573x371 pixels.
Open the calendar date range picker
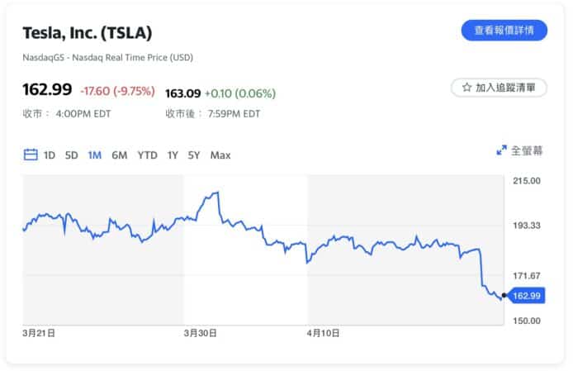coord(31,155)
